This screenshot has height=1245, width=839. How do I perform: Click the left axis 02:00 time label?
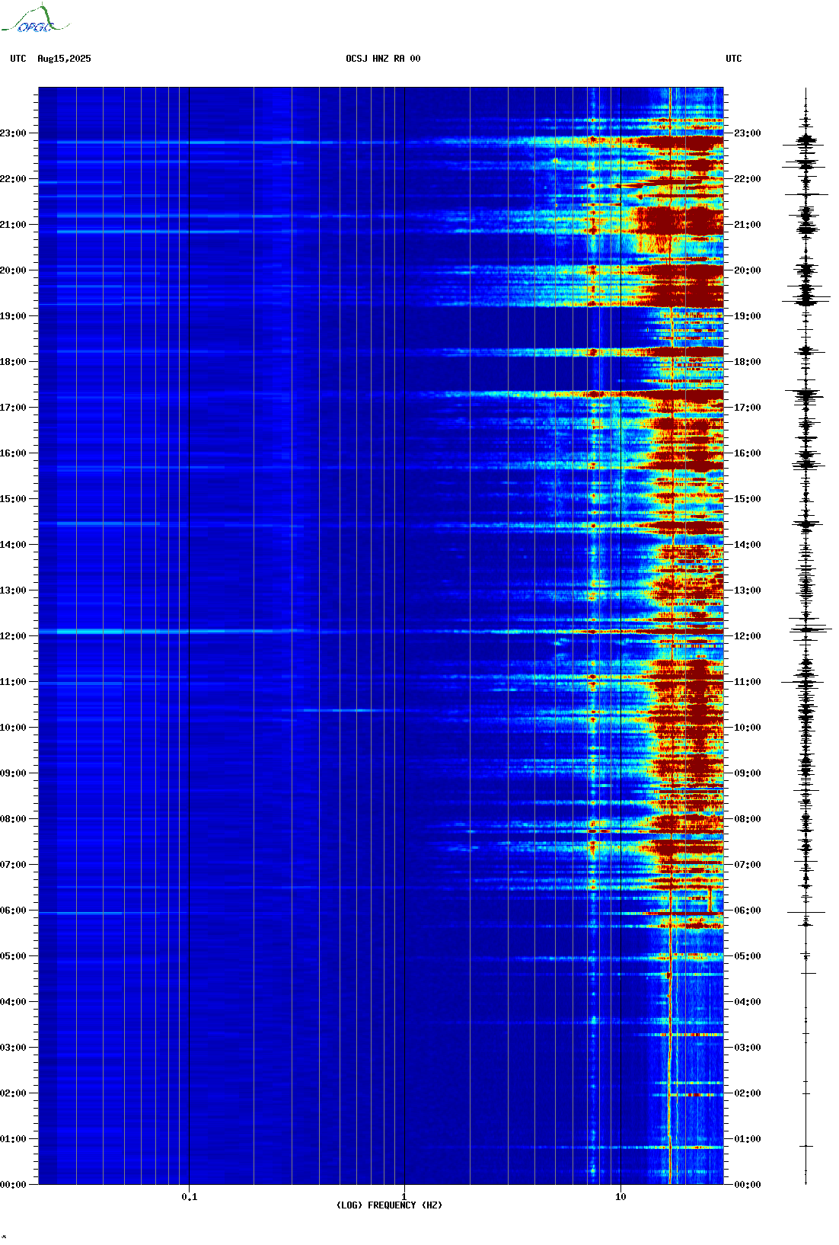(13, 1093)
